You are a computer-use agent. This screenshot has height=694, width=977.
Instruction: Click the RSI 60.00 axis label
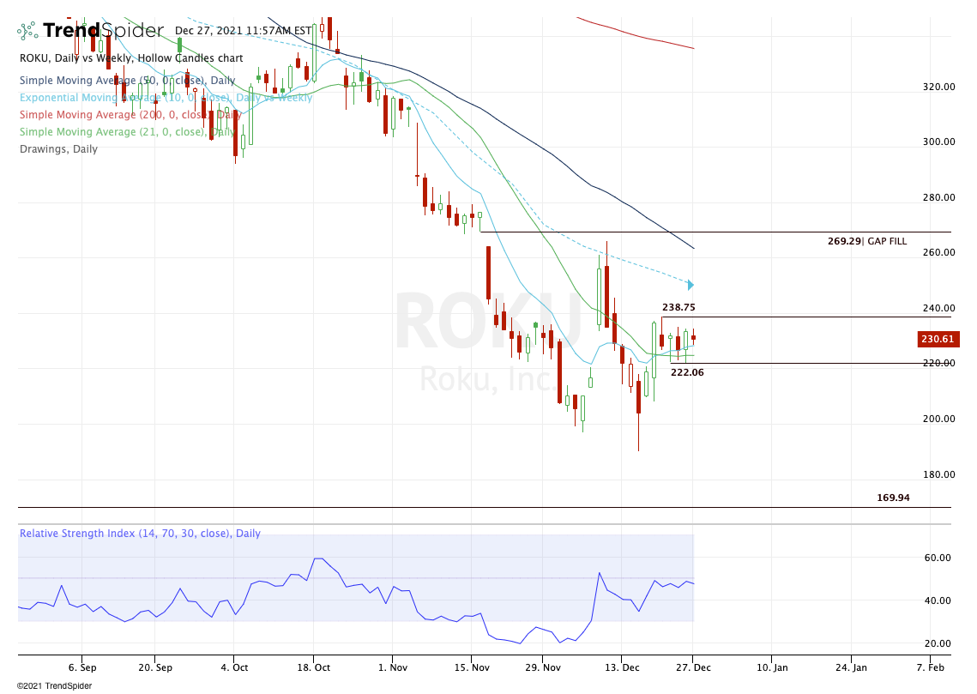pyautogui.click(x=938, y=558)
